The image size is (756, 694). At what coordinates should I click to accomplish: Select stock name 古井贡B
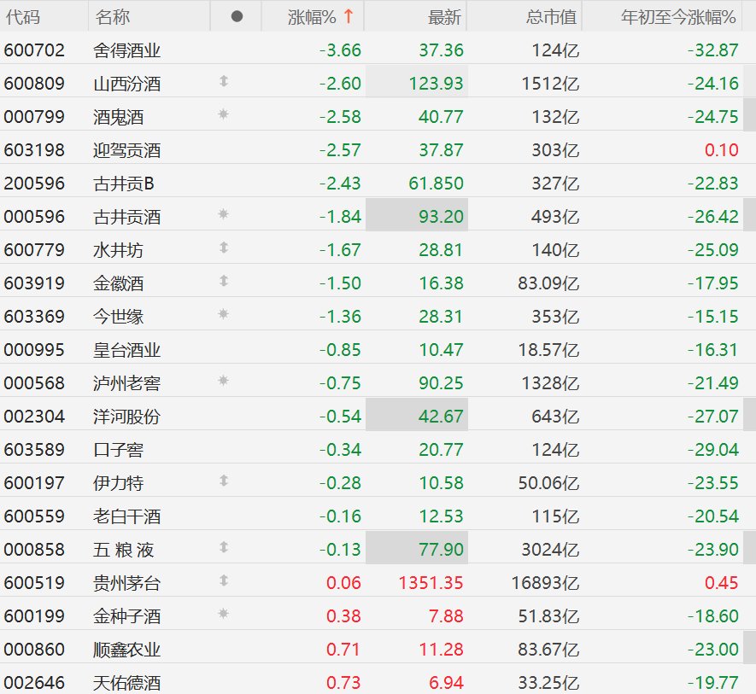124,184
